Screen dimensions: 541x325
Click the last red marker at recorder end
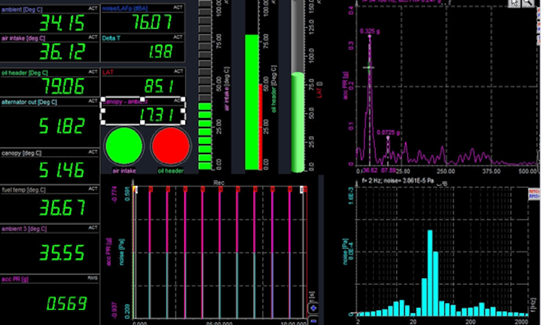(305, 189)
